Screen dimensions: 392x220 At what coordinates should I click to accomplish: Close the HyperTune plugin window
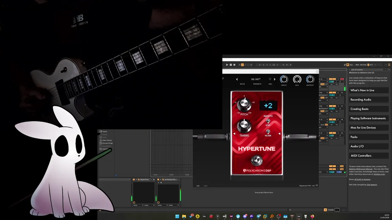point(317,71)
